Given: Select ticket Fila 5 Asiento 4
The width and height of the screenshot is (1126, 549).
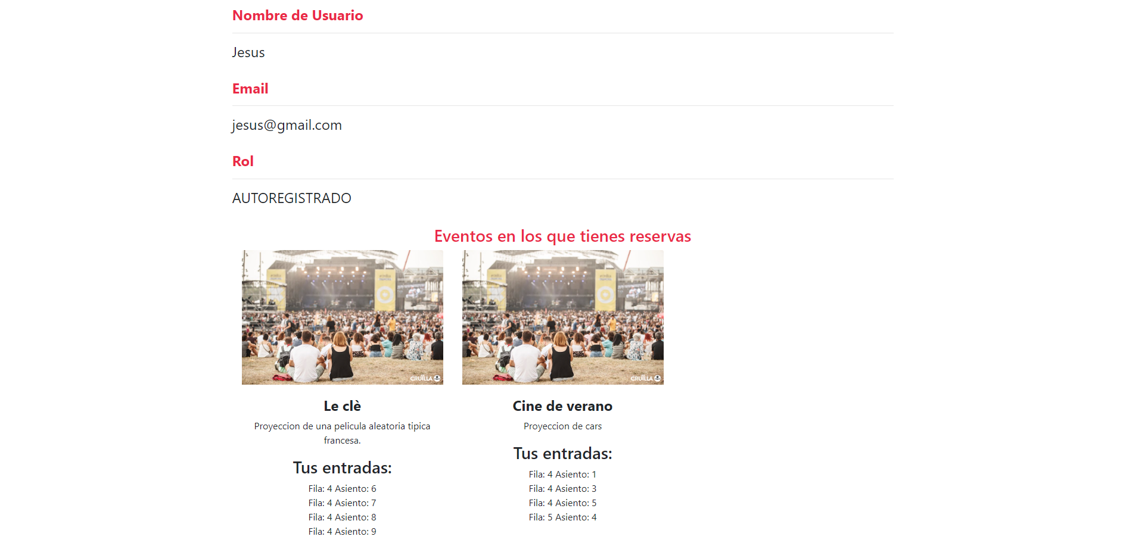Looking at the screenshot, I should [563, 517].
